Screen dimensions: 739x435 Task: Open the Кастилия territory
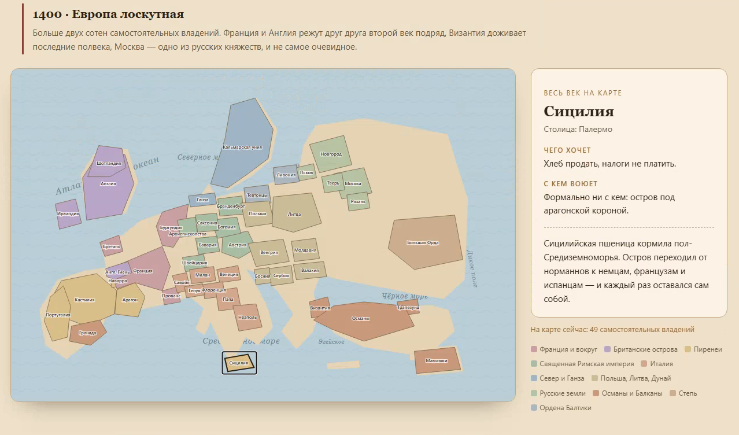[86, 299]
